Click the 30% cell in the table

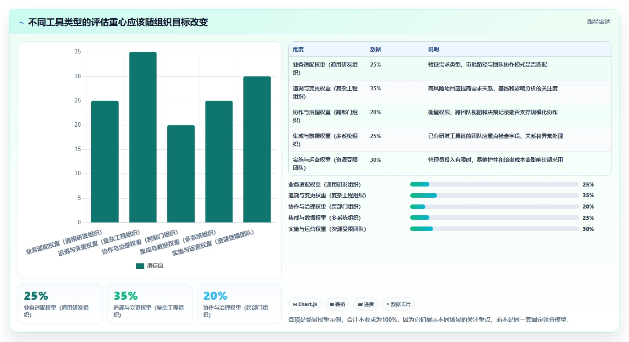pos(375,160)
